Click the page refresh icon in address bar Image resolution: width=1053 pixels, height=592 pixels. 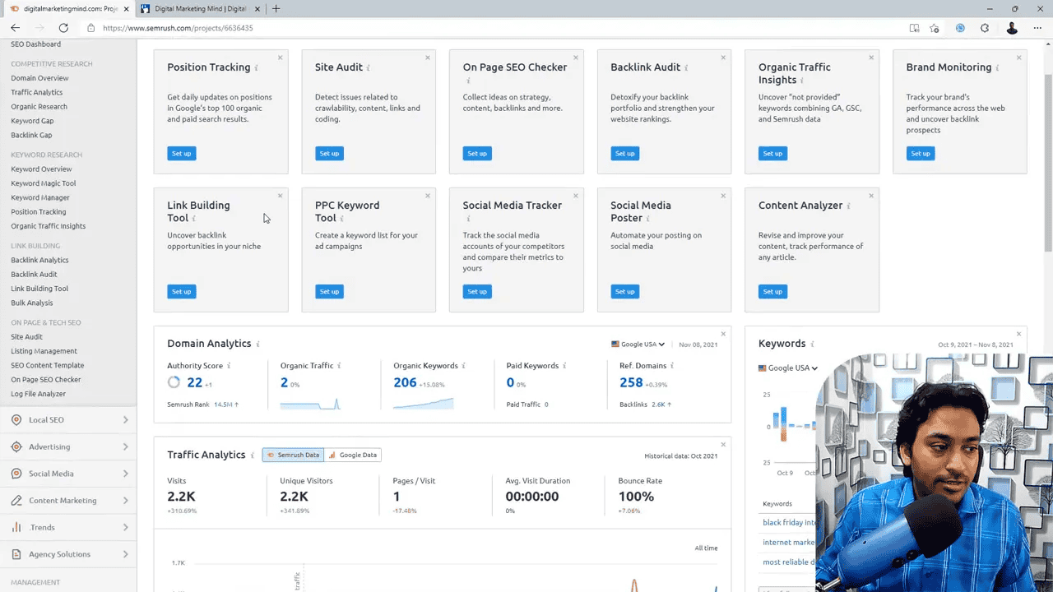click(x=63, y=27)
